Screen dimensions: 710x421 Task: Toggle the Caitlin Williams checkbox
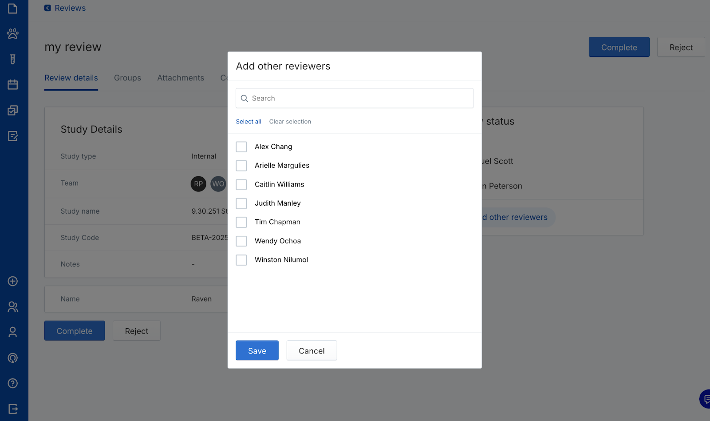click(x=241, y=184)
